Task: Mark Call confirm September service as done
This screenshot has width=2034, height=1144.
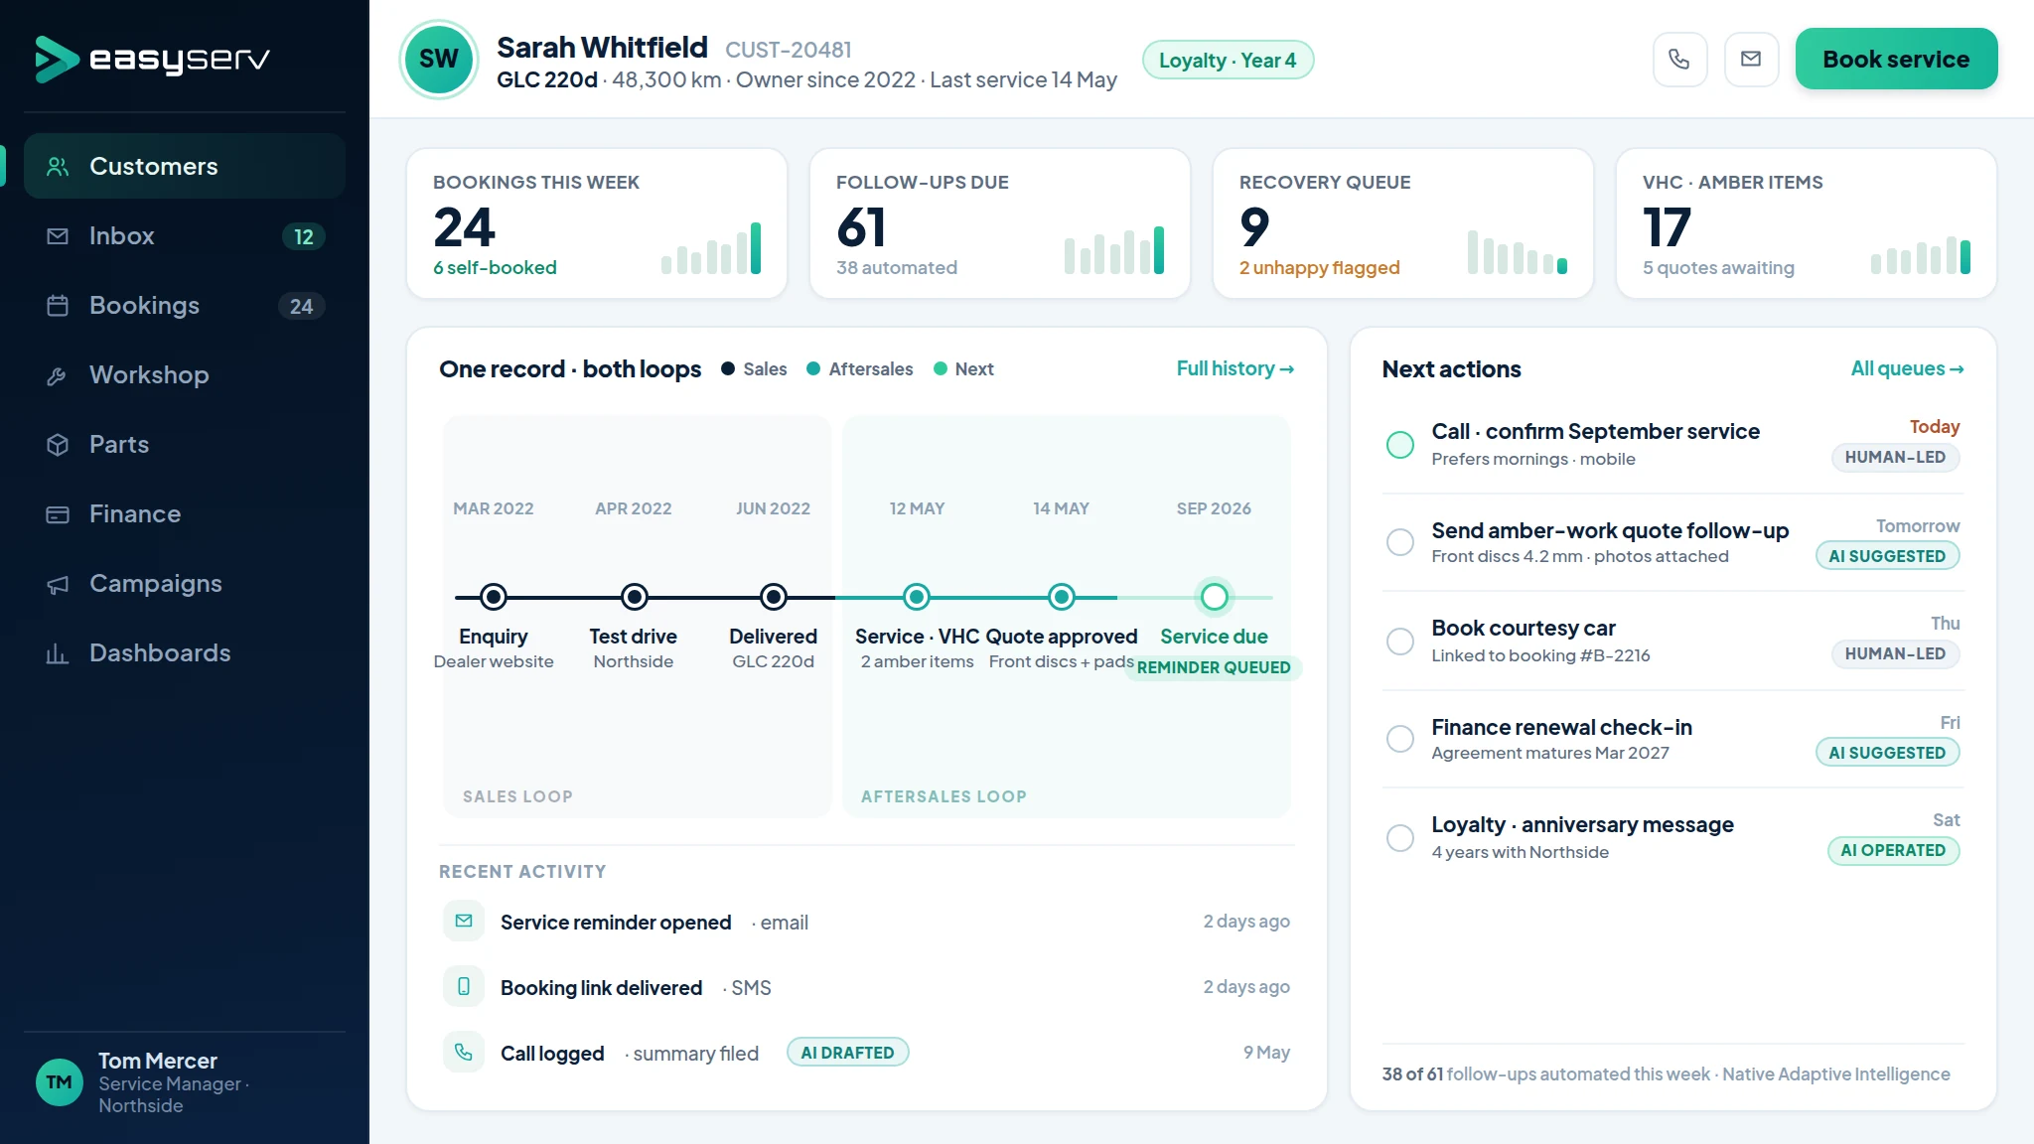Action: point(1400,445)
